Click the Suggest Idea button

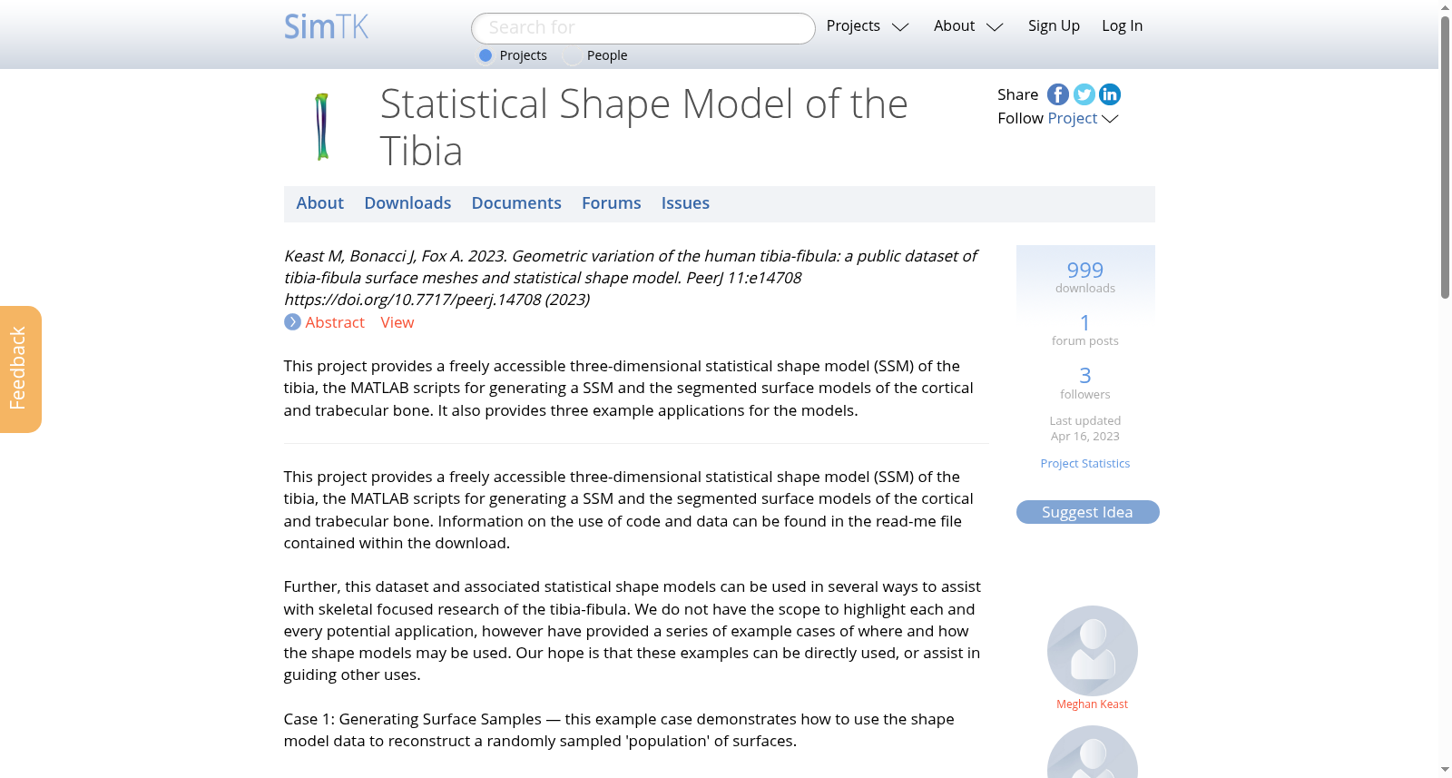point(1087,512)
